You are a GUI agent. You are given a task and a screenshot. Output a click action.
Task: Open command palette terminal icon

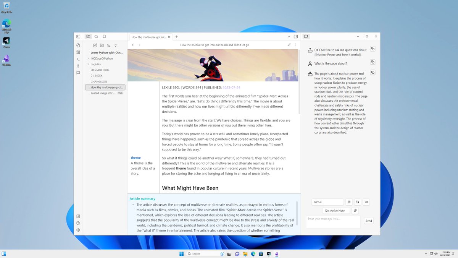(x=78, y=59)
